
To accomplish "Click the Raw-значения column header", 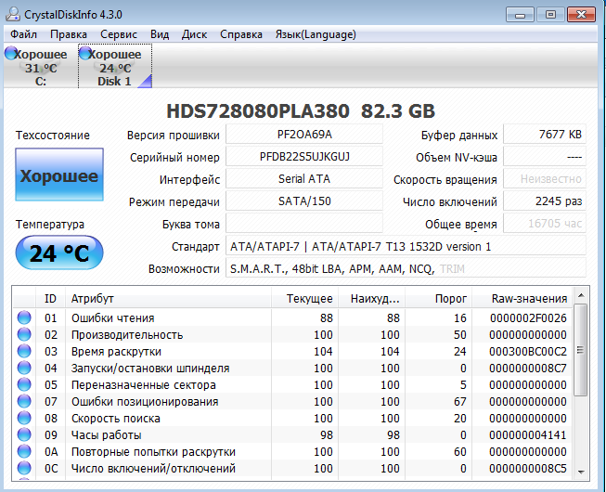I will click(522, 298).
